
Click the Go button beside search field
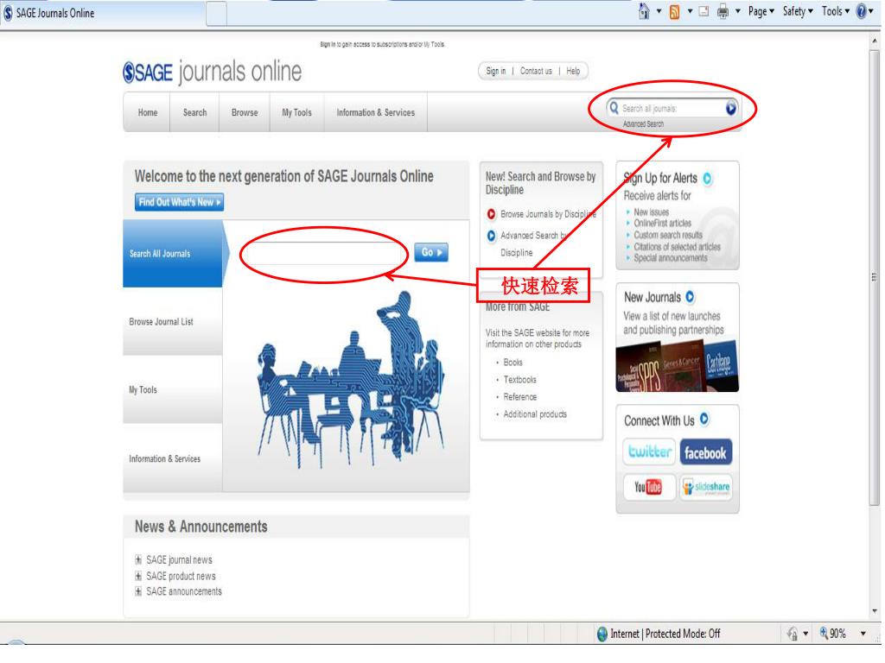[x=431, y=253]
